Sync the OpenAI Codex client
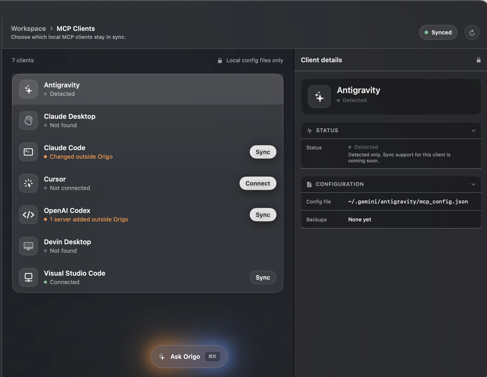487x377 pixels. [x=263, y=214]
